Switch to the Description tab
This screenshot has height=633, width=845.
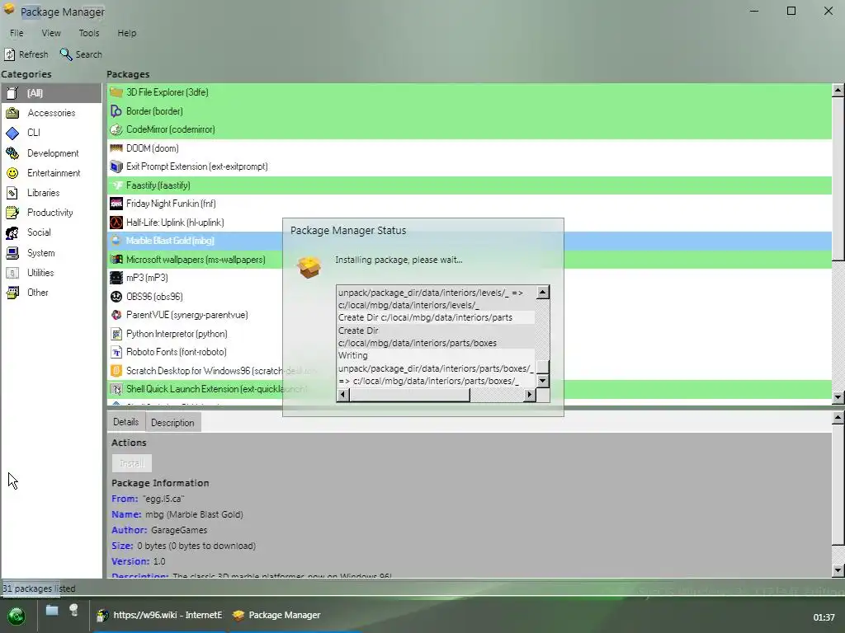point(172,423)
